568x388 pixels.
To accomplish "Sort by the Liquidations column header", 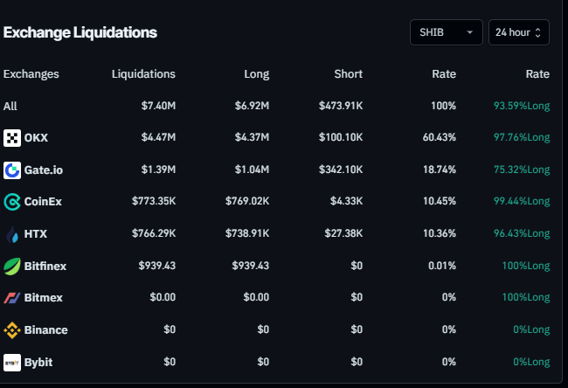I will click(143, 74).
